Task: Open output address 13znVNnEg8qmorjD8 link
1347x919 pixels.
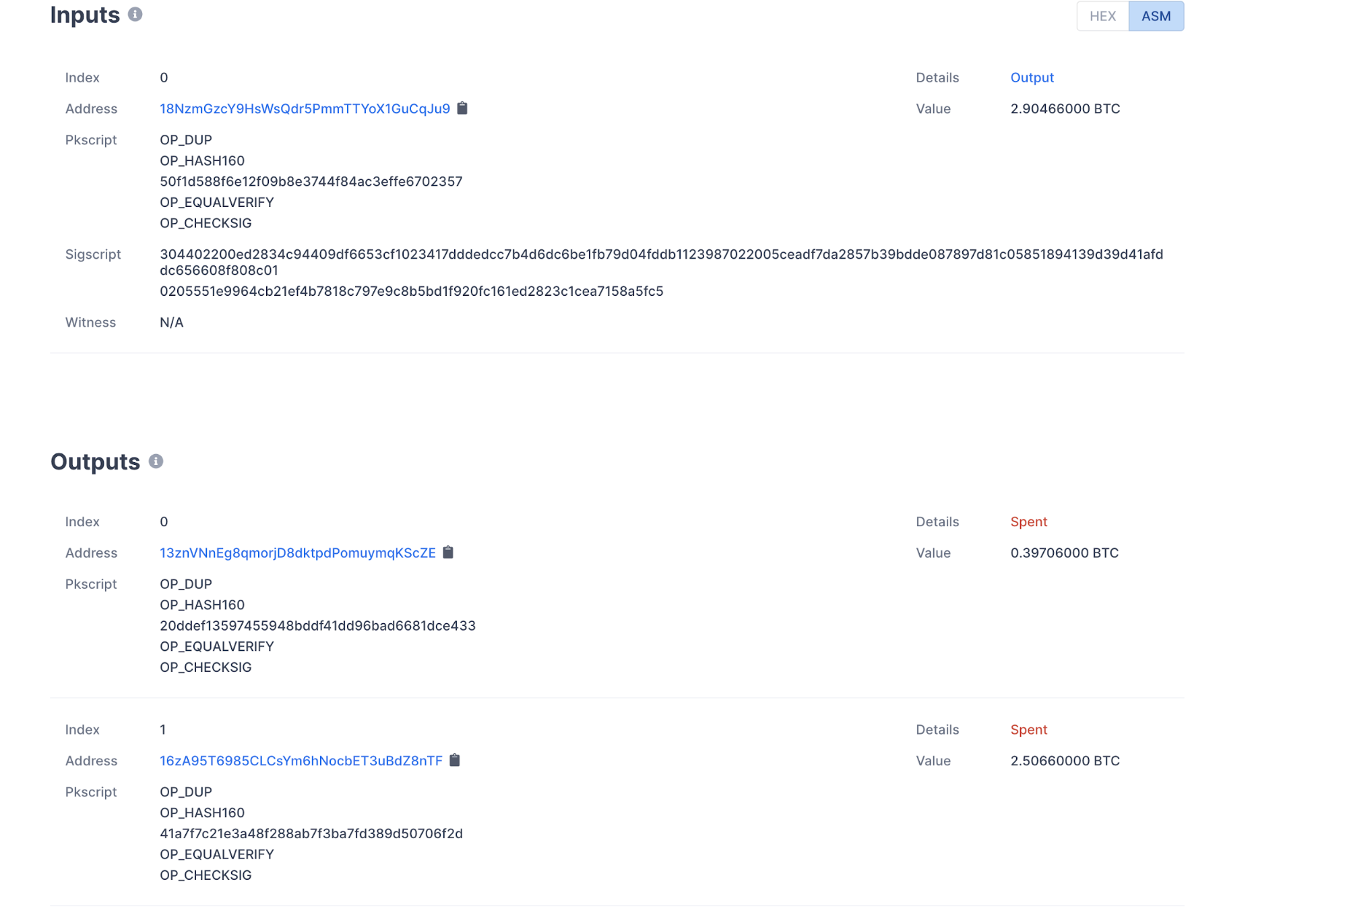Action: click(x=297, y=552)
